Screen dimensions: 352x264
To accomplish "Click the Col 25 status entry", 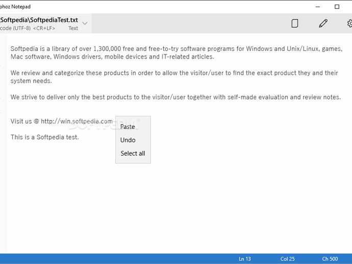I will [287, 259].
